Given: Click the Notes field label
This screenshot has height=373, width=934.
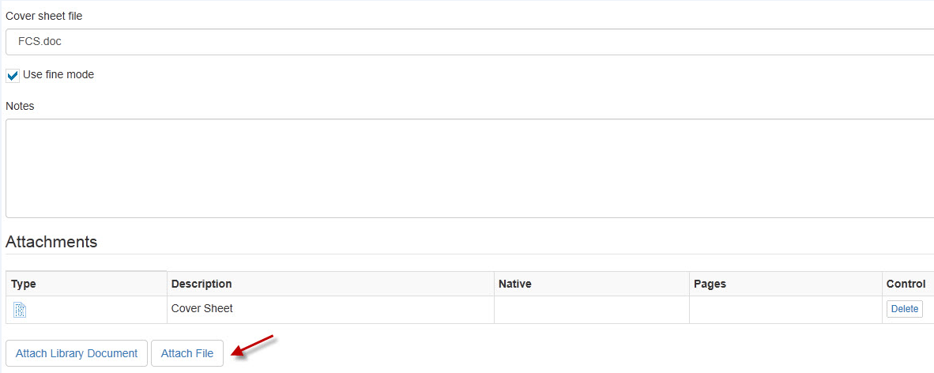Looking at the screenshot, I should coord(21,106).
